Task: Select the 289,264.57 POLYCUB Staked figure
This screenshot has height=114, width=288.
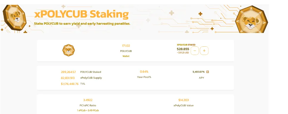Action: (68, 72)
